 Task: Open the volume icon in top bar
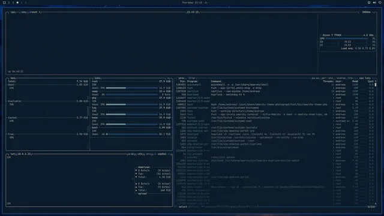coord(374,2)
